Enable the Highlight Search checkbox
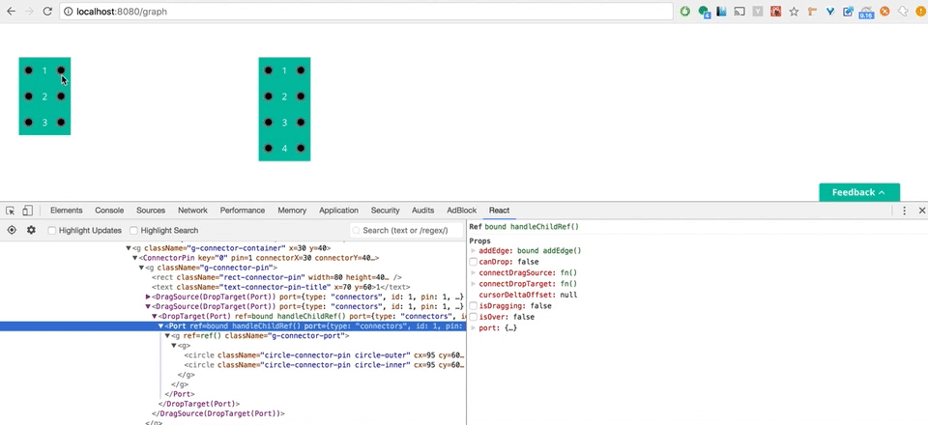Screen dimensions: 928x425 coord(133,231)
